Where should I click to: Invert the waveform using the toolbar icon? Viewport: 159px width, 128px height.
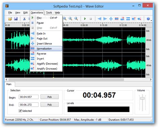click(128, 19)
